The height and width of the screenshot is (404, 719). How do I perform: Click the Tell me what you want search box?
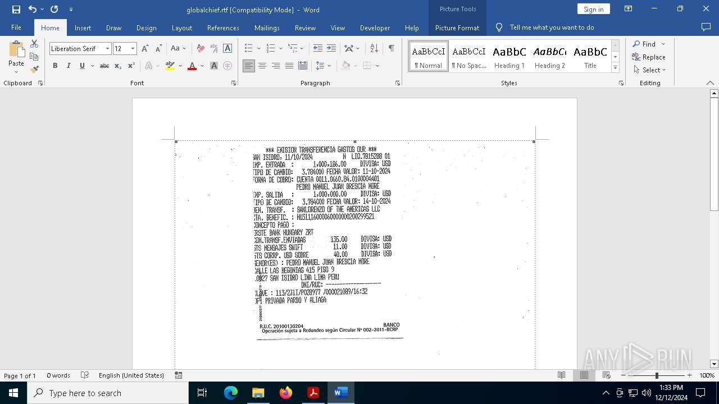[552, 27]
